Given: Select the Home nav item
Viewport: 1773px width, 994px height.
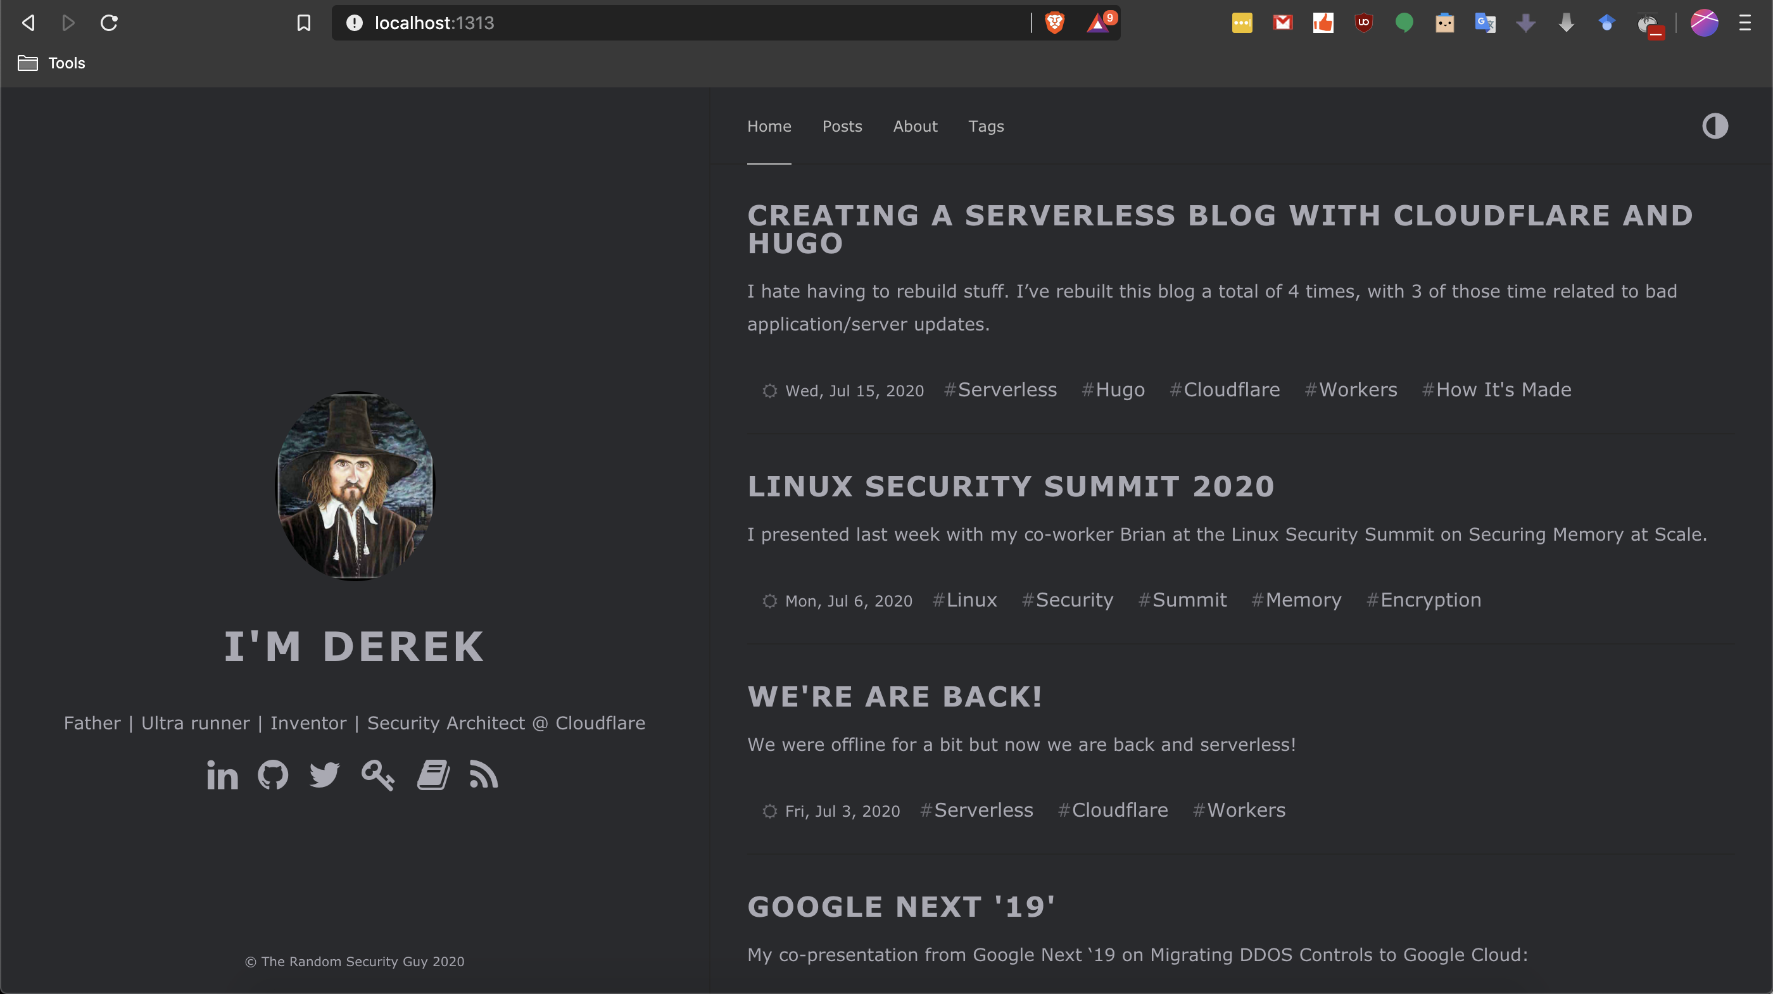Looking at the screenshot, I should [x=769, y=126].
